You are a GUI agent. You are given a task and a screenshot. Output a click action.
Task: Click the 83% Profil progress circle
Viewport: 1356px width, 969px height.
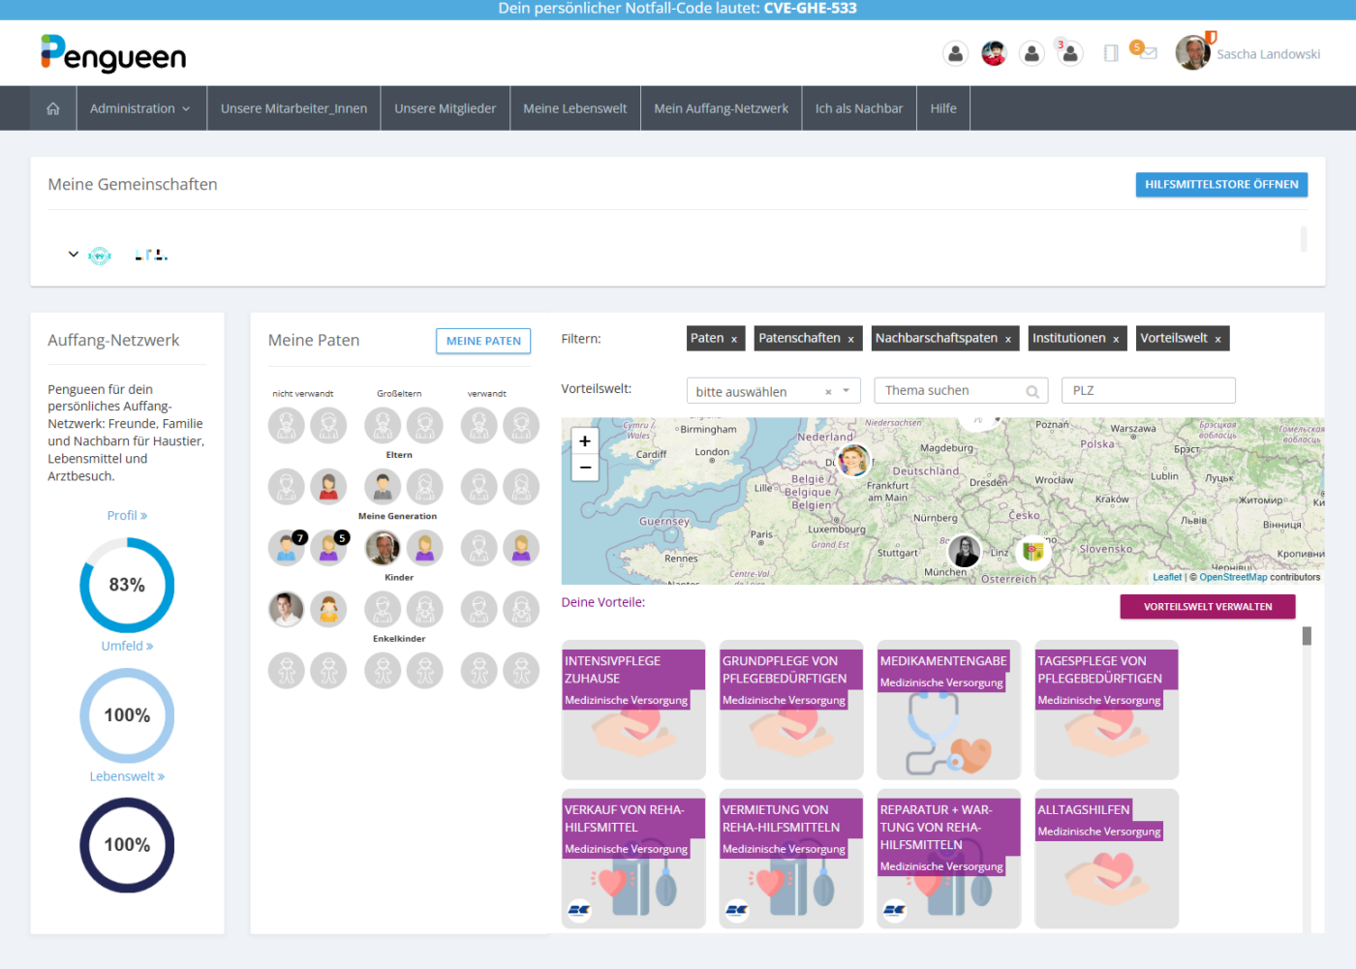point(127,585)
